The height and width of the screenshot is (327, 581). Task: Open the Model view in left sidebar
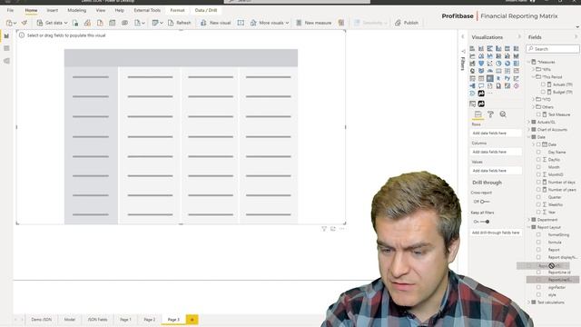[6, 61]
